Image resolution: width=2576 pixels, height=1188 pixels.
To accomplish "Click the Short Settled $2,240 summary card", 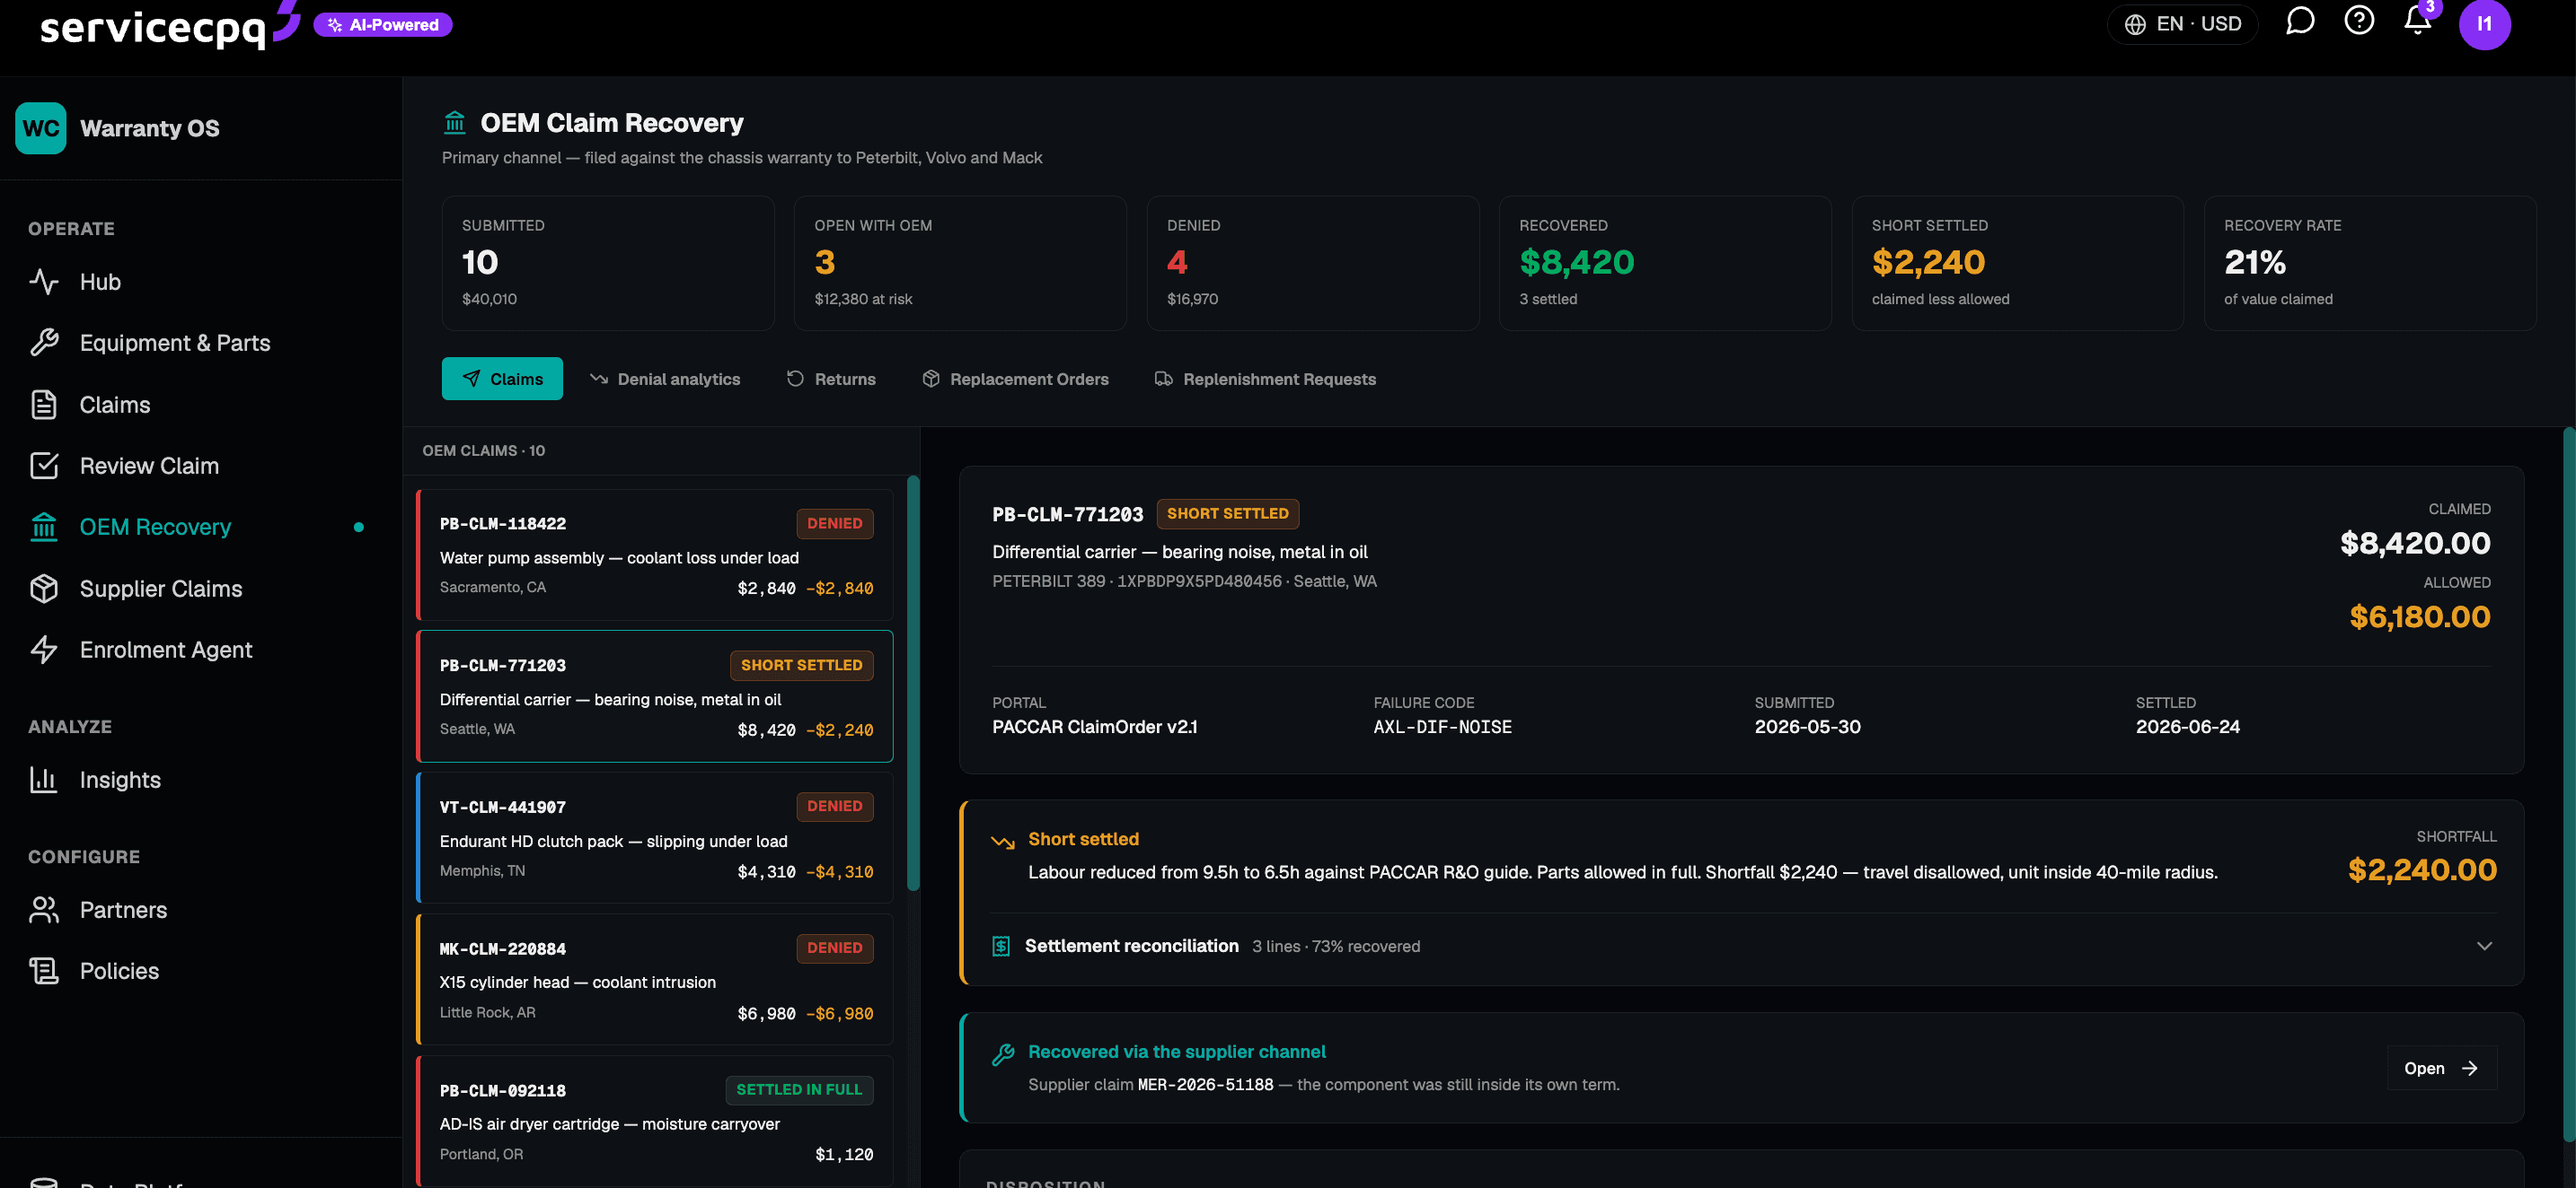I will click(2018, 263).
